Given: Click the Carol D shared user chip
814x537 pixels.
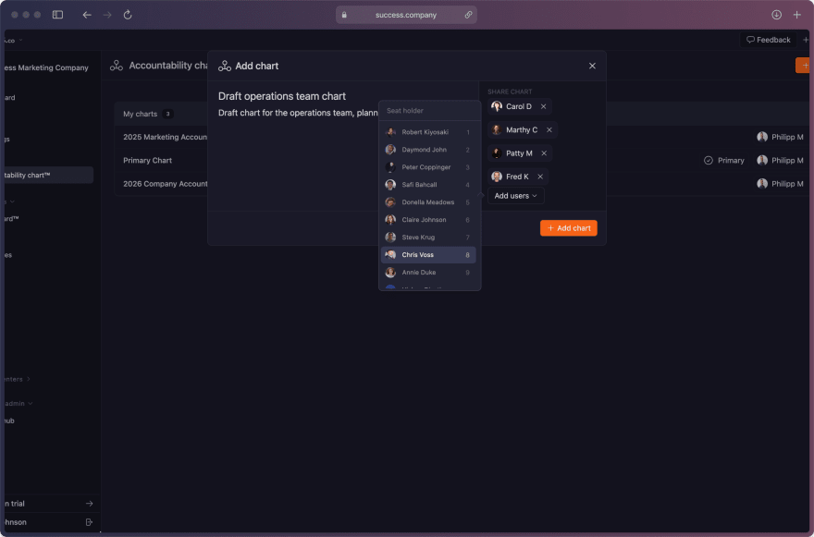Looking at the screenshot, I should point(519,106).
